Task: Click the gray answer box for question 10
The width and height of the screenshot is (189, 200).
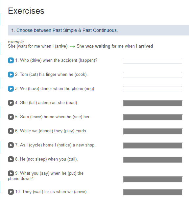Action: (x=153, y=192)
